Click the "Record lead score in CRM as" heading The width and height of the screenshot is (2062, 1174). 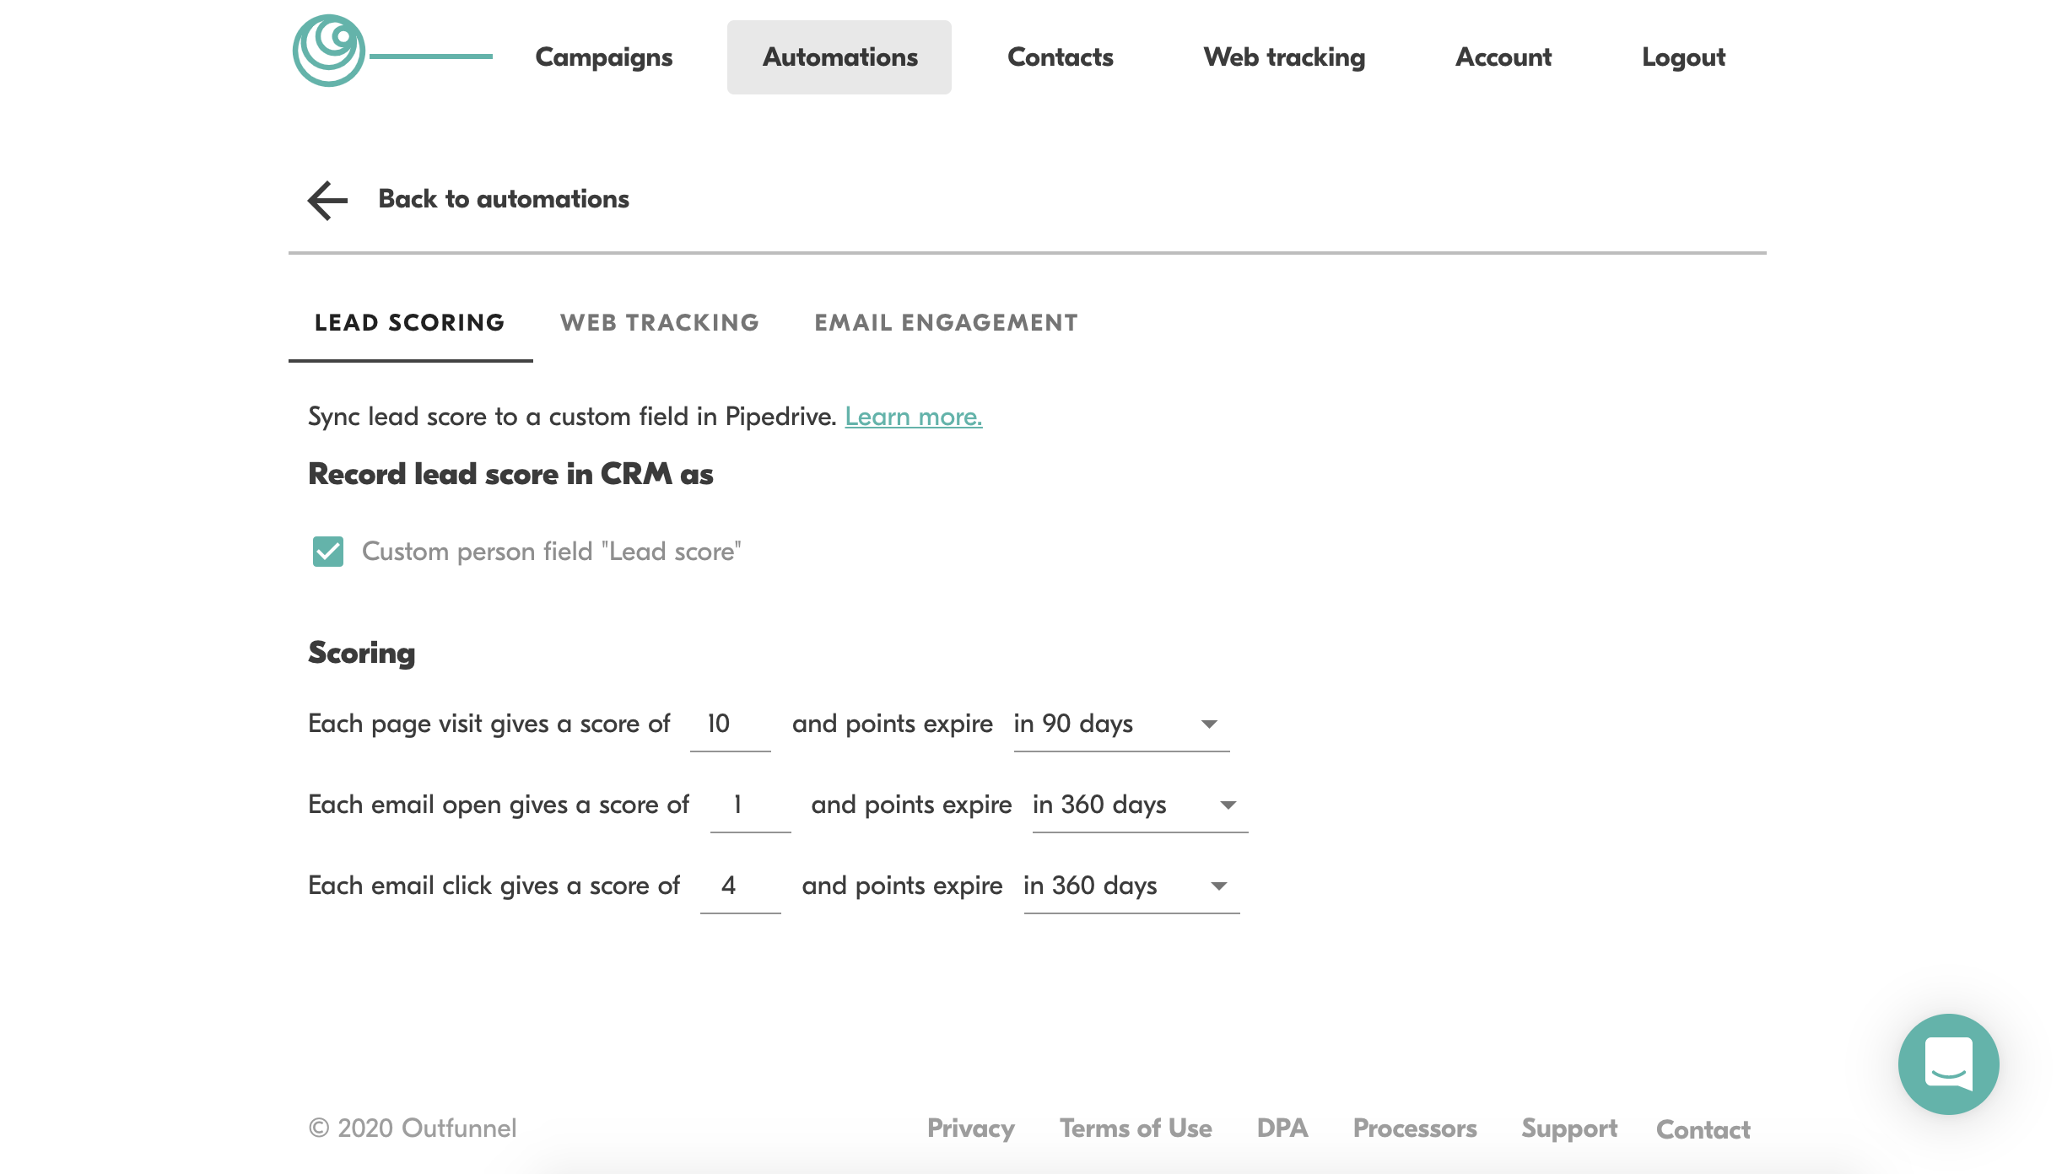(x=510, y=475)
